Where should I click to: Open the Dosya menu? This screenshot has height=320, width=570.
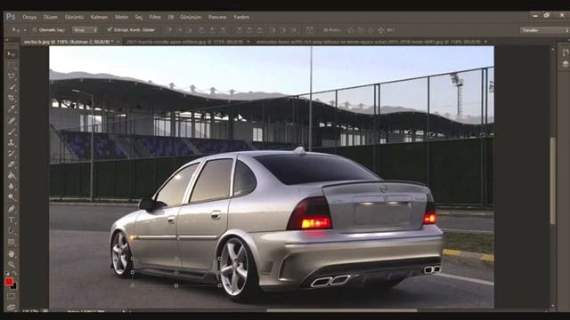[x=29, y=17]
